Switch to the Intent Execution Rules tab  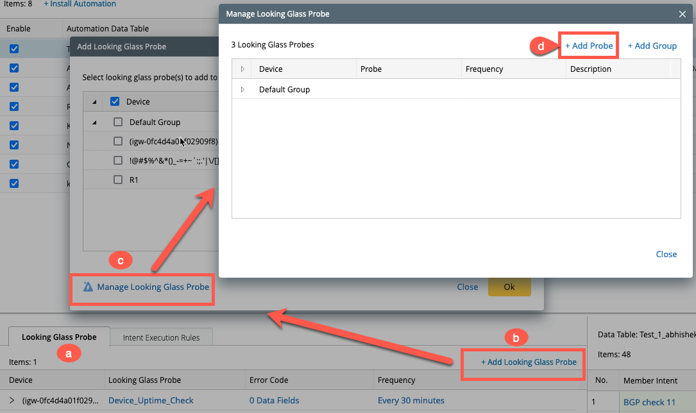point(161,337)
